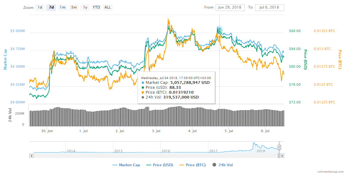Click the navigator scroll left arrow

click(31, 156)
